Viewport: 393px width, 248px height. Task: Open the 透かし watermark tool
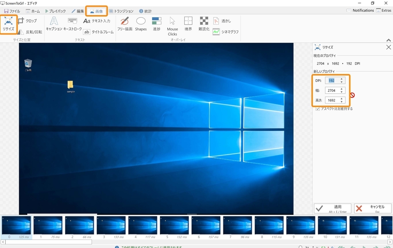click(222, 21)
